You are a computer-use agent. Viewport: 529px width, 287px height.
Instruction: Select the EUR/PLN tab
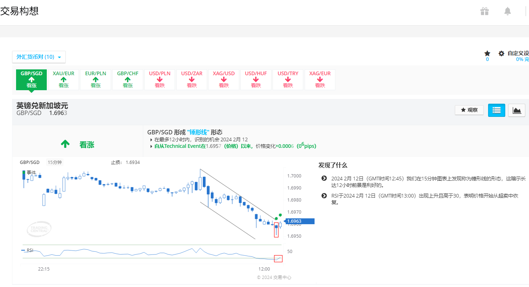pyautogui.click(x=96, y=80)
